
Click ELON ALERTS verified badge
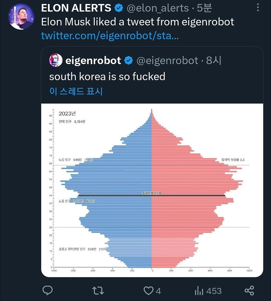click(x=119, y=8)
